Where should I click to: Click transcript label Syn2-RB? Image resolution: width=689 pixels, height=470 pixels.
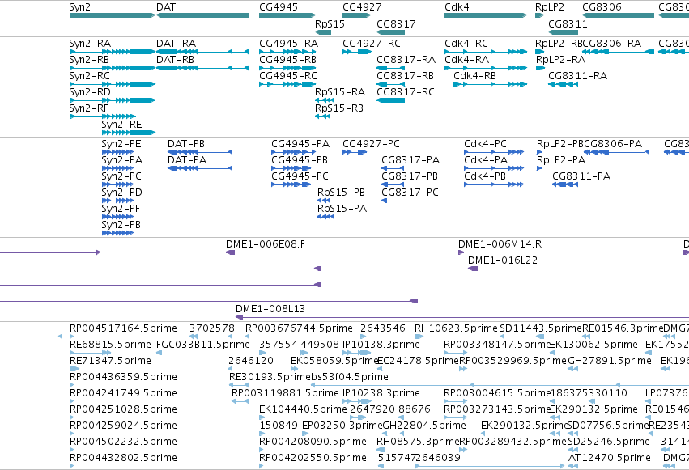89,60
